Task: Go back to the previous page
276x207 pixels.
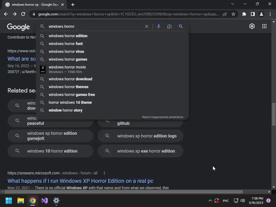Action: (6, 14)
